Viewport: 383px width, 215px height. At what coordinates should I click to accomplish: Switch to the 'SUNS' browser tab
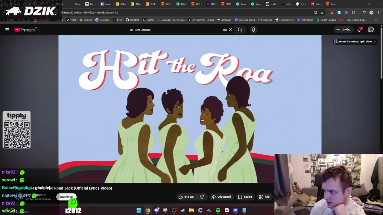tap(227, 4)
